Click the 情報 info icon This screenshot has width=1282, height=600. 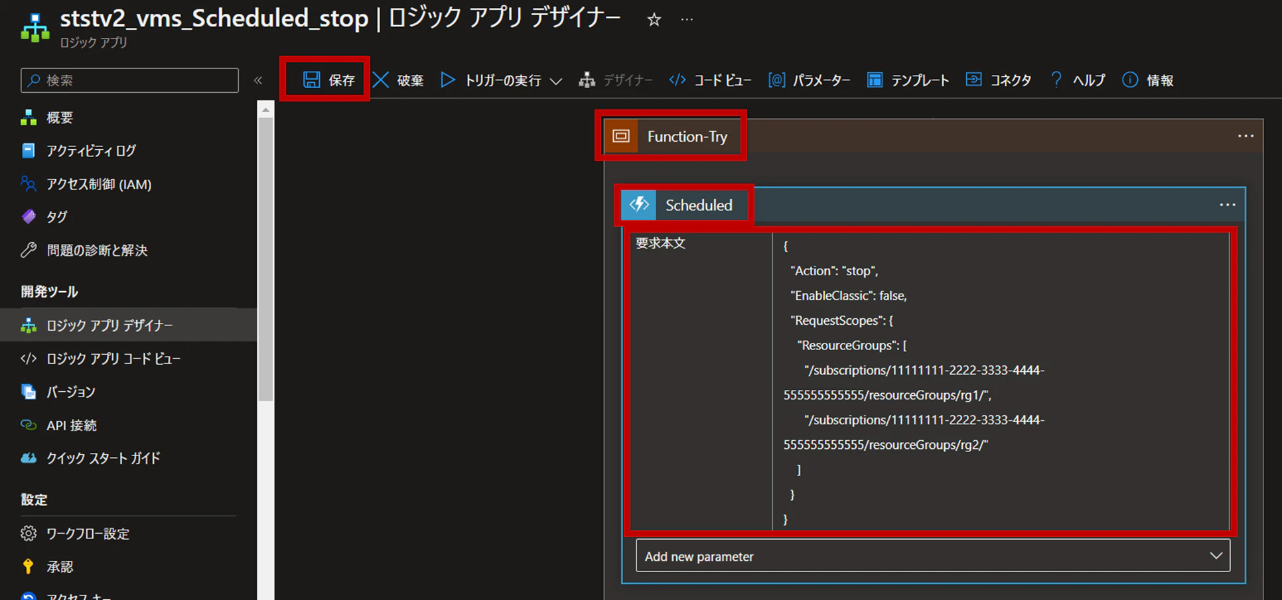click(x=1130, y=80)
